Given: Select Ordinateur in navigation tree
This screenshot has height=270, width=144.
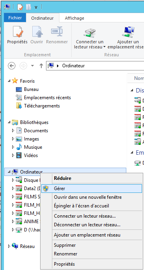Looking at the screenshot, I should coord(31,172).
